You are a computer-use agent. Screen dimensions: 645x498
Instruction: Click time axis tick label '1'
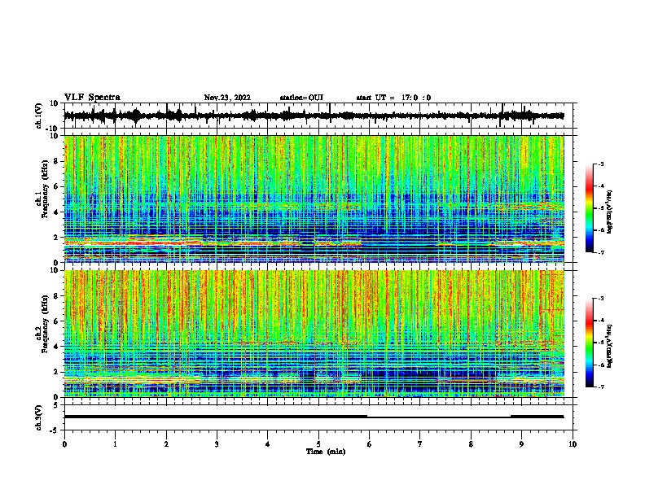click(115, 444)
